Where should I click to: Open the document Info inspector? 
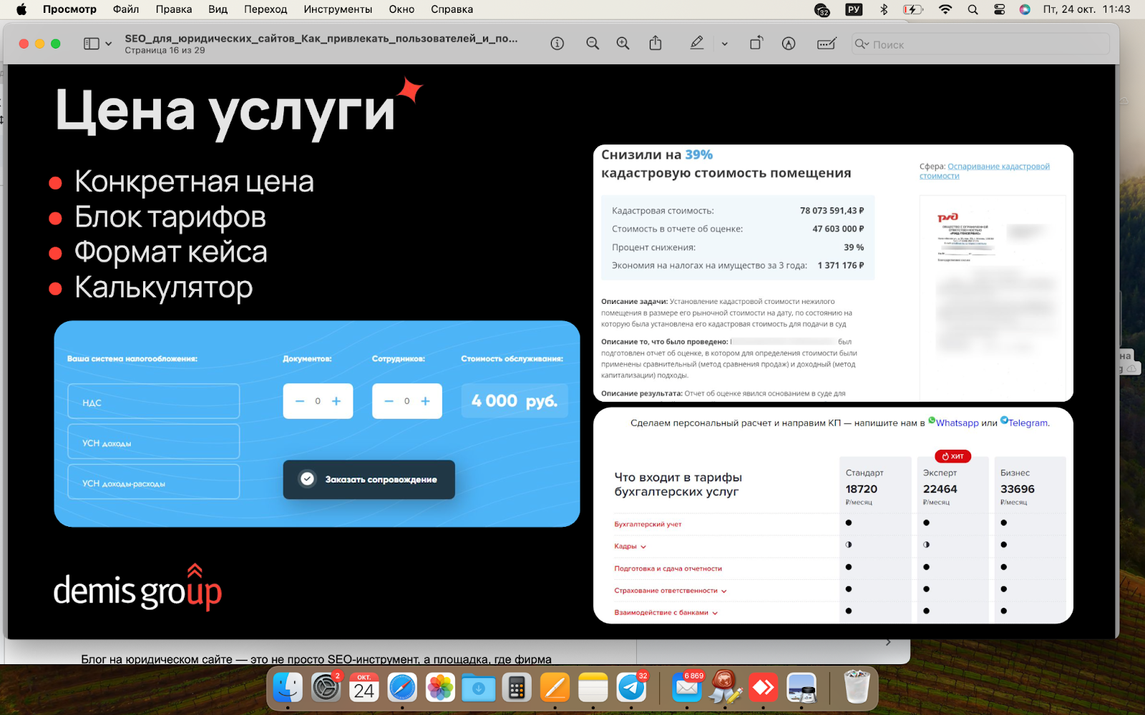point(557,43)
